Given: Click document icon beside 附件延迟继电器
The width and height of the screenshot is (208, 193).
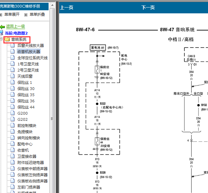Looking at the screenshot, I should point(13,162).
